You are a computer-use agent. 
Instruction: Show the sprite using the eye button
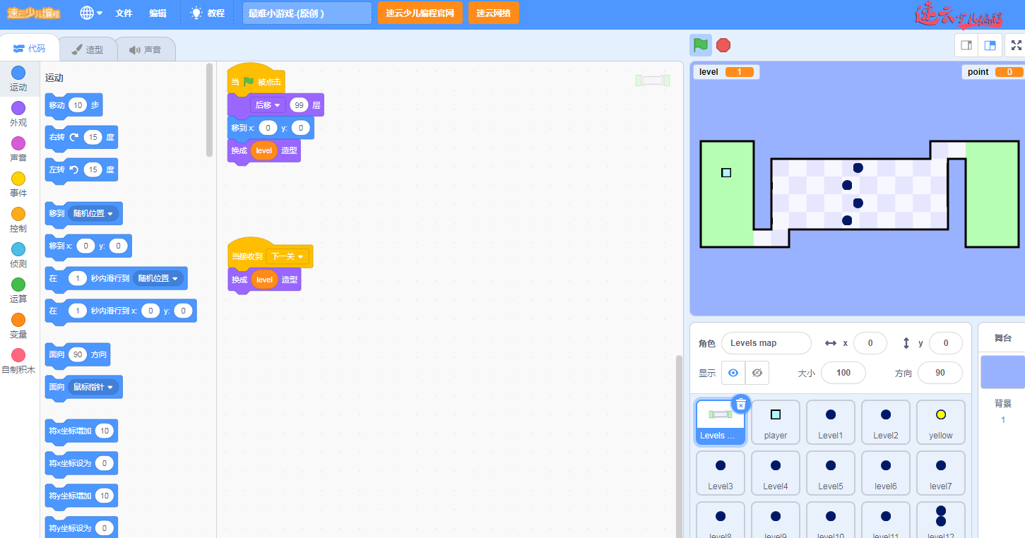[733, 373]
